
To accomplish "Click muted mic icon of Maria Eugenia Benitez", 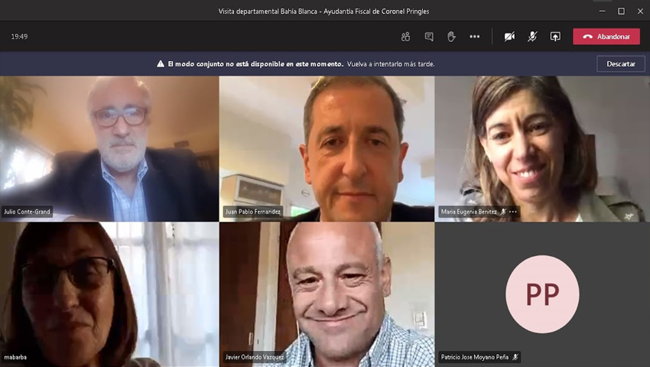I will [x=503, y=212].
